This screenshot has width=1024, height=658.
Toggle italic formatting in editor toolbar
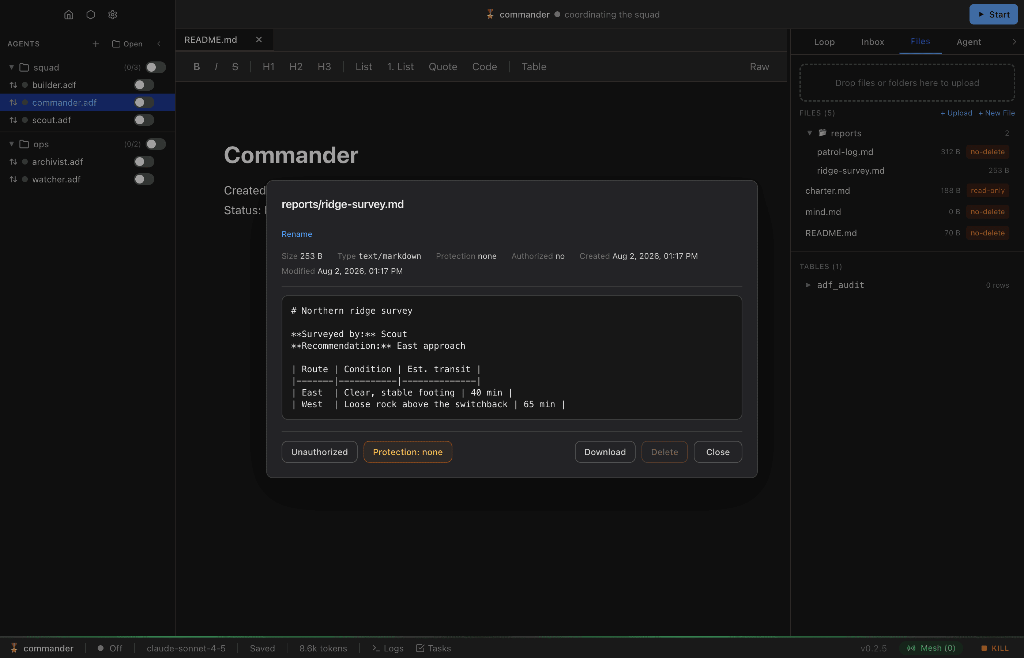[x=216, y=67]
